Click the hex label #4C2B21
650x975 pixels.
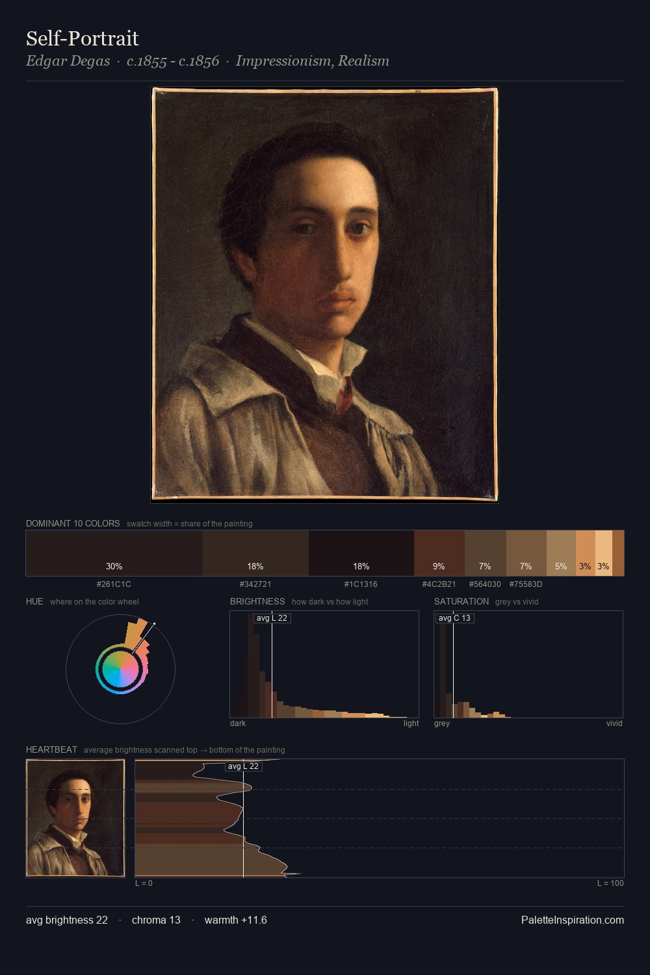coord(439,584)
